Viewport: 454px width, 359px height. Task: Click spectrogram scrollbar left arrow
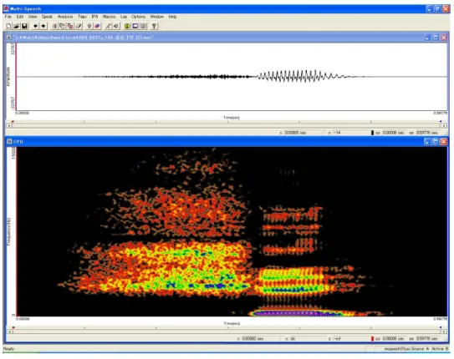[x=9, y=331]
